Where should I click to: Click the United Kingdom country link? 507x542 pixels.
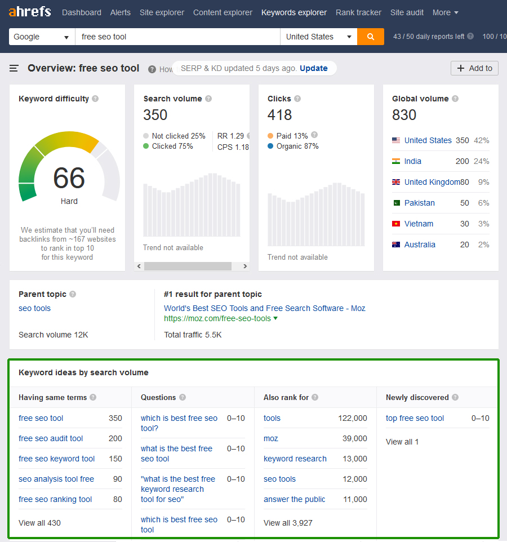click(x=432, y=182)
